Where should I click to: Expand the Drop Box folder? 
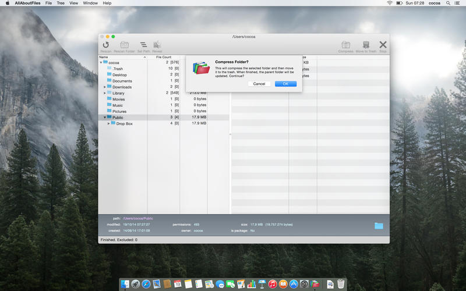coord(108,123)
